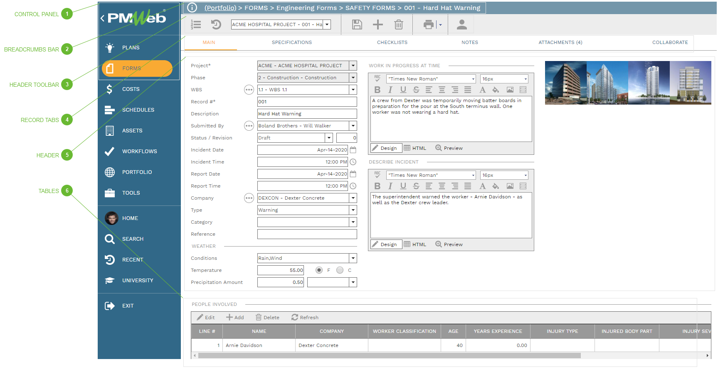Open the Report Time clock picker
Viewport: 718px width, 369px height.
click(353, 186)
